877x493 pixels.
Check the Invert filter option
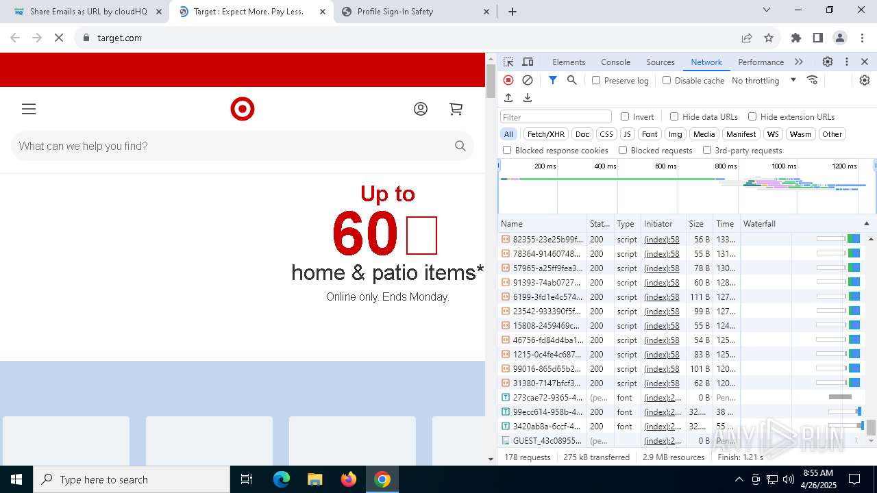pos(625,116)
